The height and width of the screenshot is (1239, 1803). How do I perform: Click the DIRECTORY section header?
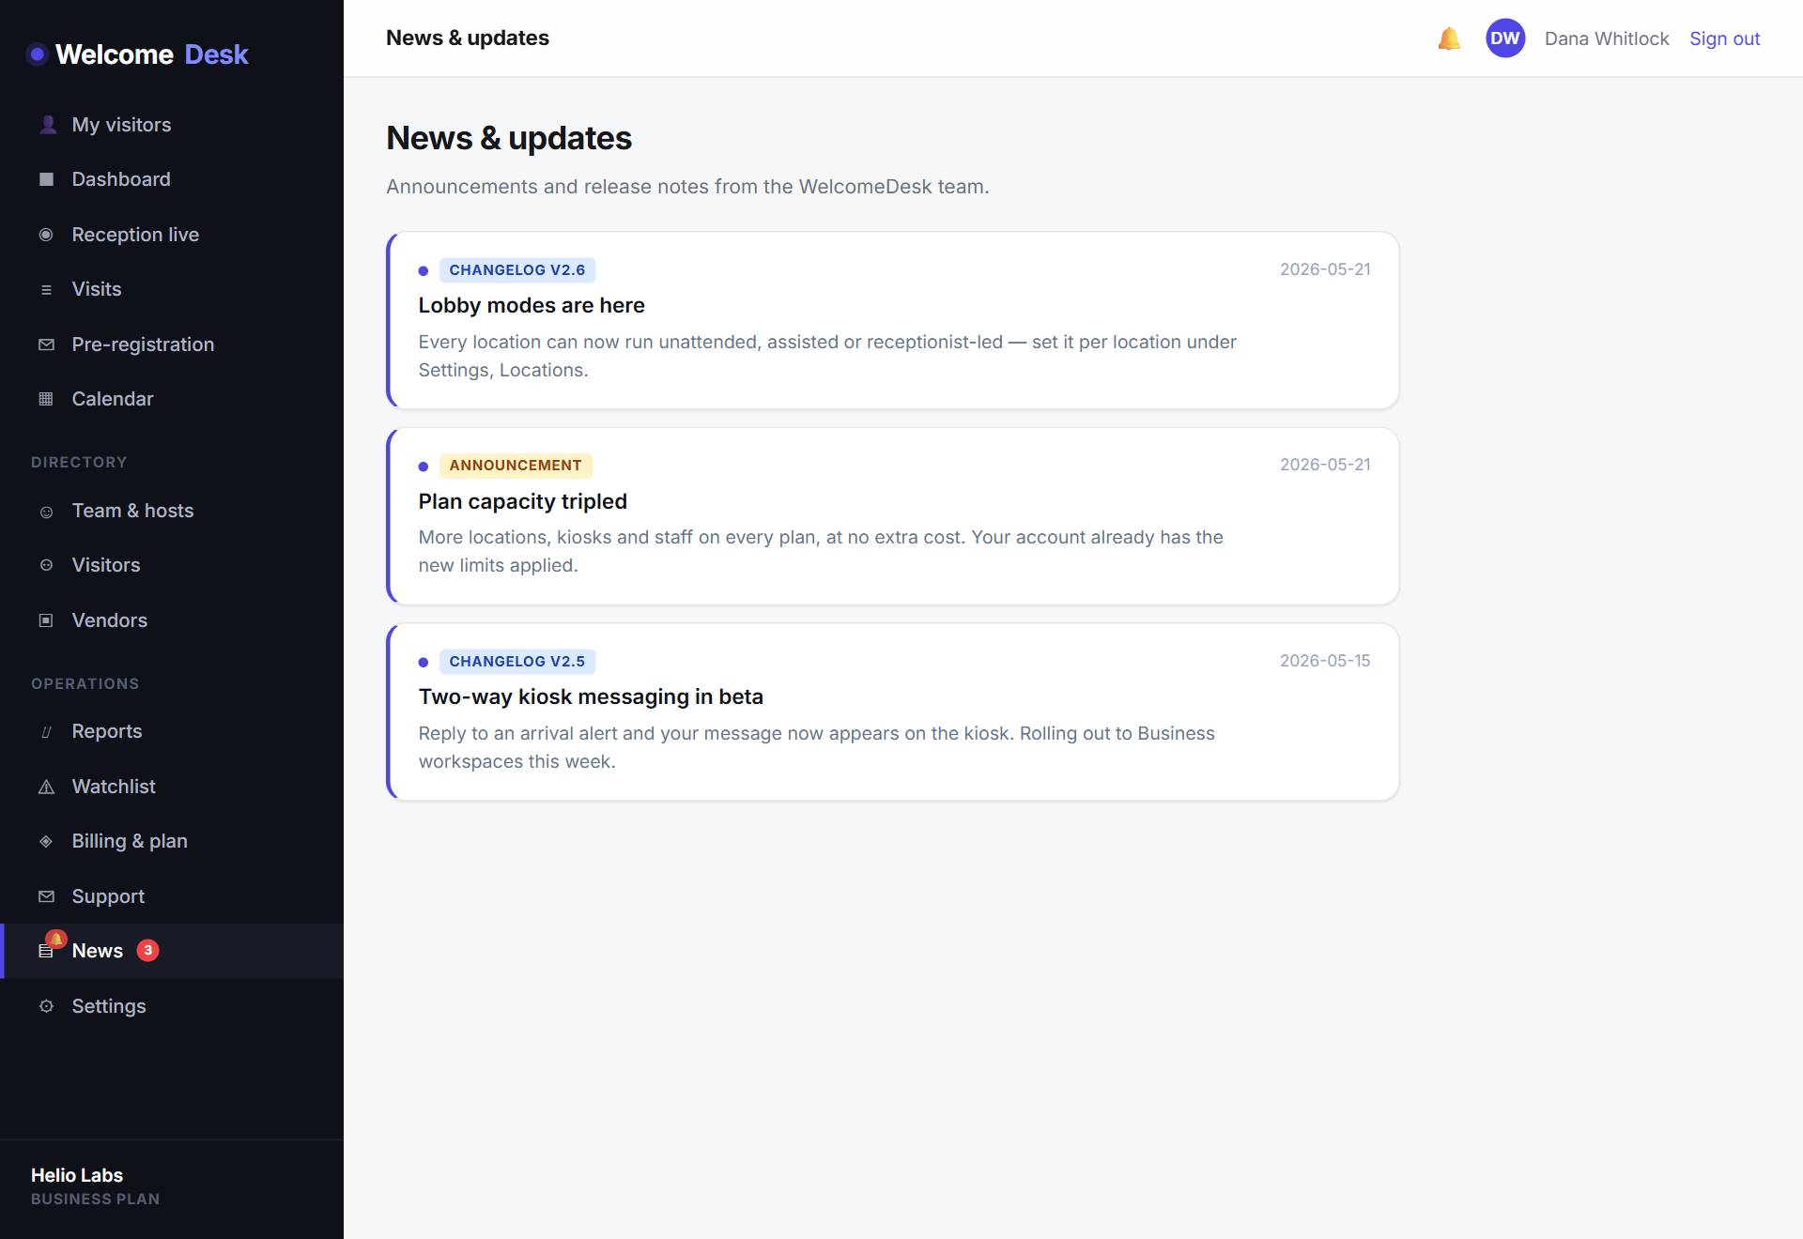coord(79,463)
